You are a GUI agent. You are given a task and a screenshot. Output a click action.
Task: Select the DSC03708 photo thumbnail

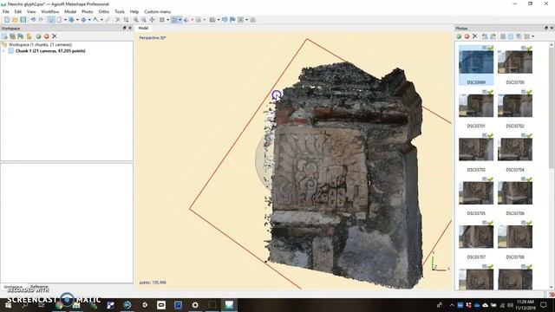coord(514,237)
